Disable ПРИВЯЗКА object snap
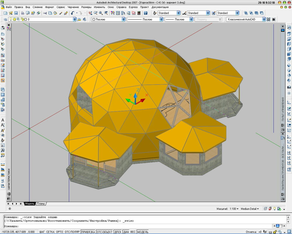 click(88, 232)
